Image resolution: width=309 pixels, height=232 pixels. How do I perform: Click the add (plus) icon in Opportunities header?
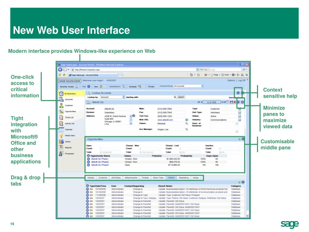click(x=240, y=139)
